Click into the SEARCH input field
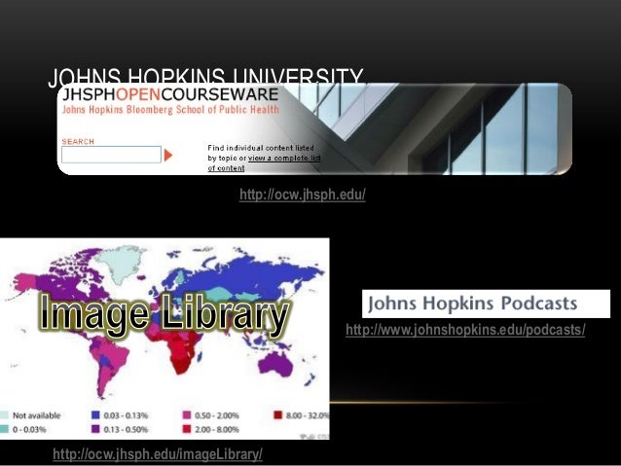 click(x=111, y=155)
